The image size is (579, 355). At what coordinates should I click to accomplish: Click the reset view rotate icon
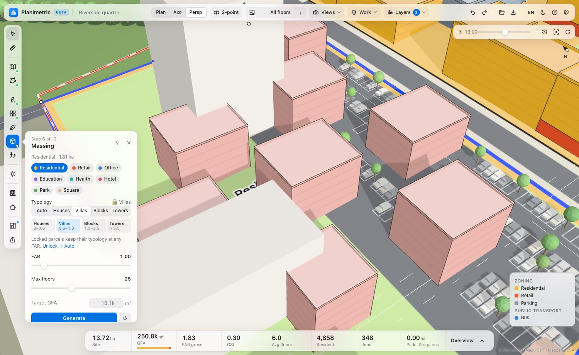[568, 32]
